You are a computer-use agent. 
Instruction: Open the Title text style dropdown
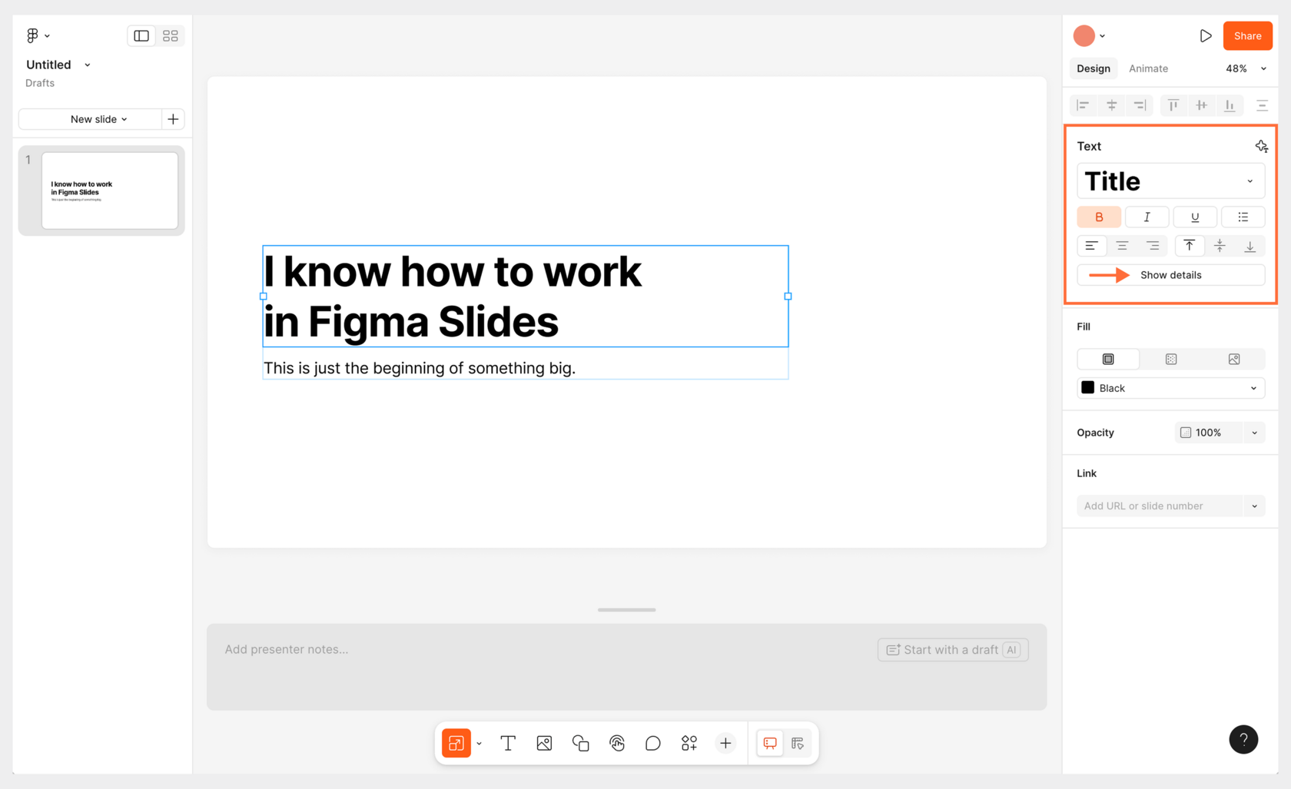click(1170, 181)
